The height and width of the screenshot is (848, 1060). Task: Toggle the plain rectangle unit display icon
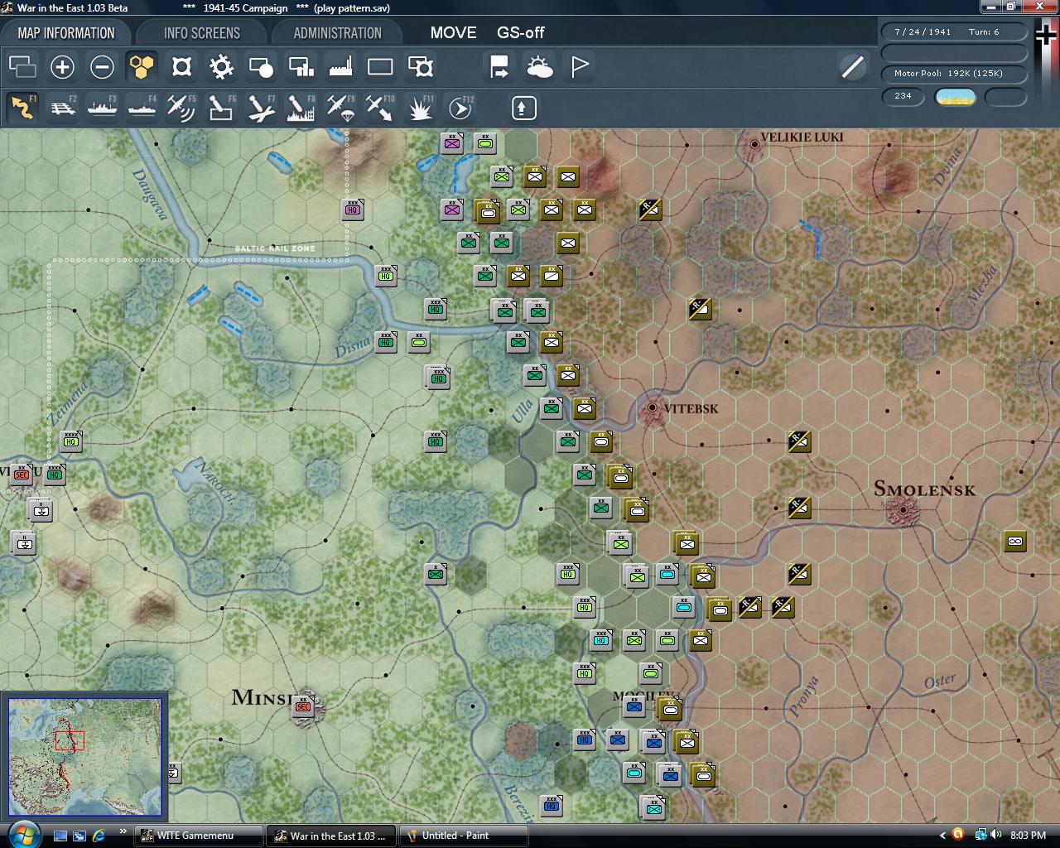click(380, 66)
